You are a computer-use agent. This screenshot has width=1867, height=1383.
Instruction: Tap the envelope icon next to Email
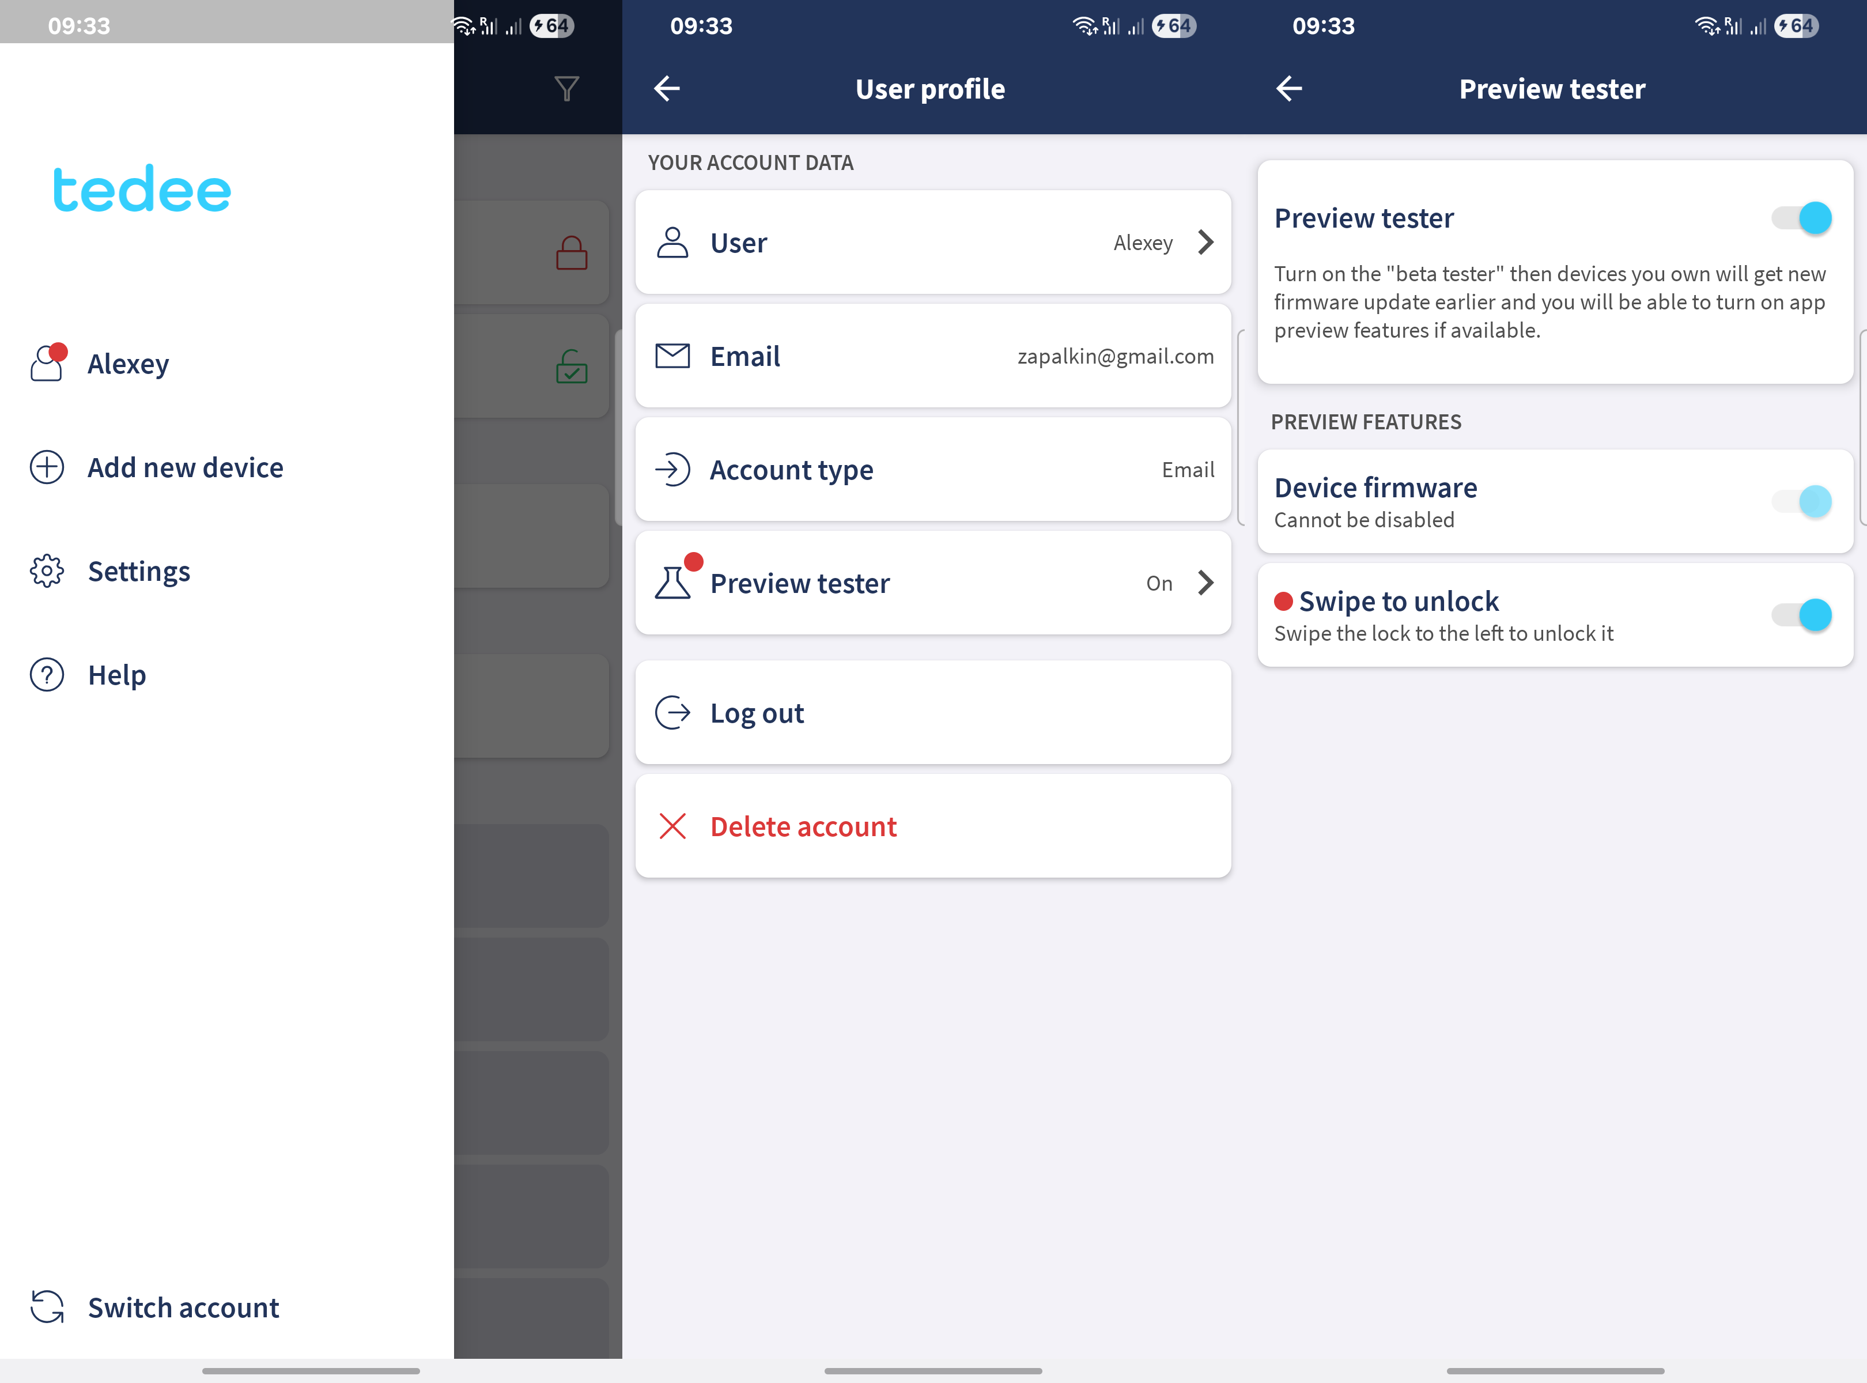click(x=673, y=356)
